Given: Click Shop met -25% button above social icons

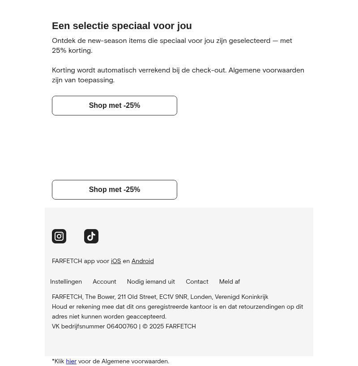Looking at the screenshot, I should 115,190.
